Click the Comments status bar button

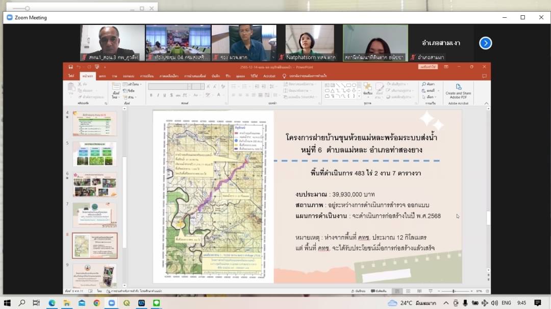pyautogui.click(x=379, y=291)
